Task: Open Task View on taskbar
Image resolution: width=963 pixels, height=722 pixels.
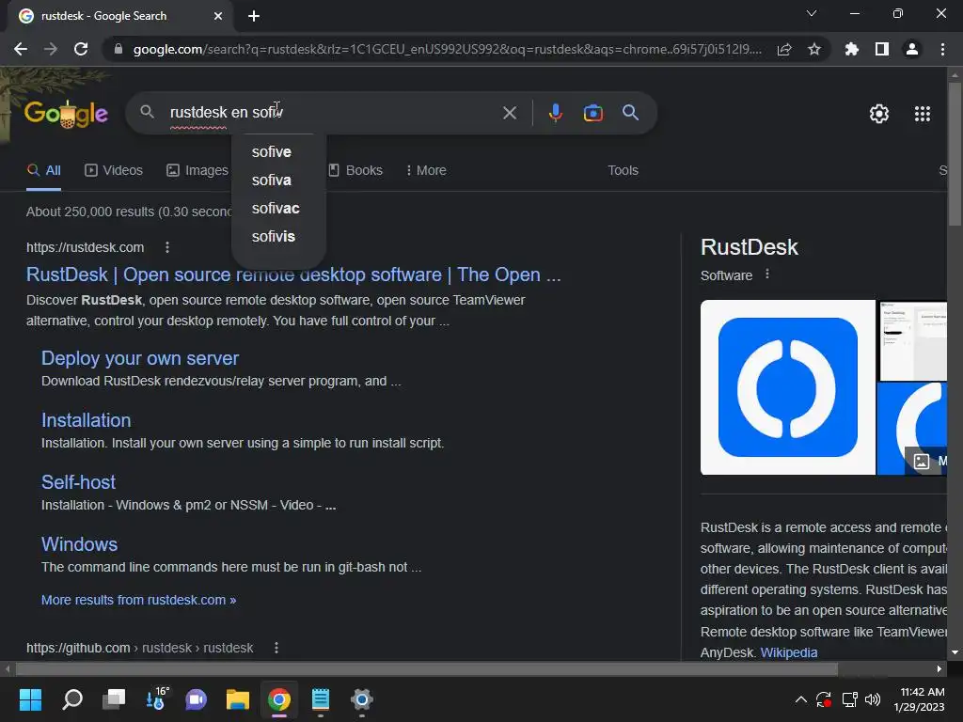Action: click(114, 699)
